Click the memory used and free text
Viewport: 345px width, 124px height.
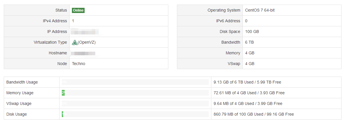pyautogui.click(x=249, y=93)
